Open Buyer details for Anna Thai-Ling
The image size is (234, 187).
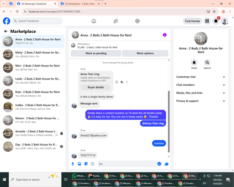95,87
